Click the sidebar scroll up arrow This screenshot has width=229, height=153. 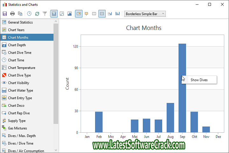pyautogui.click(x=56, y=21)
